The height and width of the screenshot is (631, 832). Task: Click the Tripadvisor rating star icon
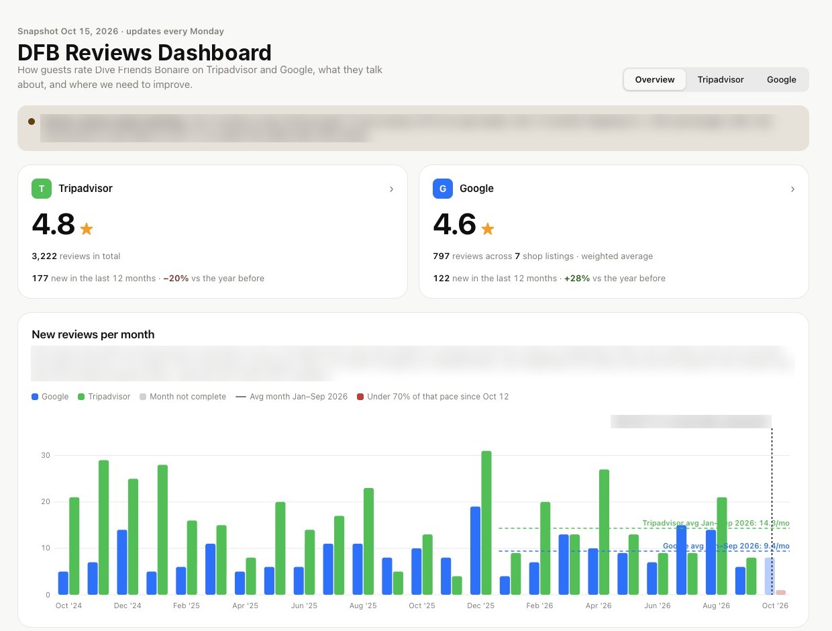pyautogui.click(x=87, y=229)
